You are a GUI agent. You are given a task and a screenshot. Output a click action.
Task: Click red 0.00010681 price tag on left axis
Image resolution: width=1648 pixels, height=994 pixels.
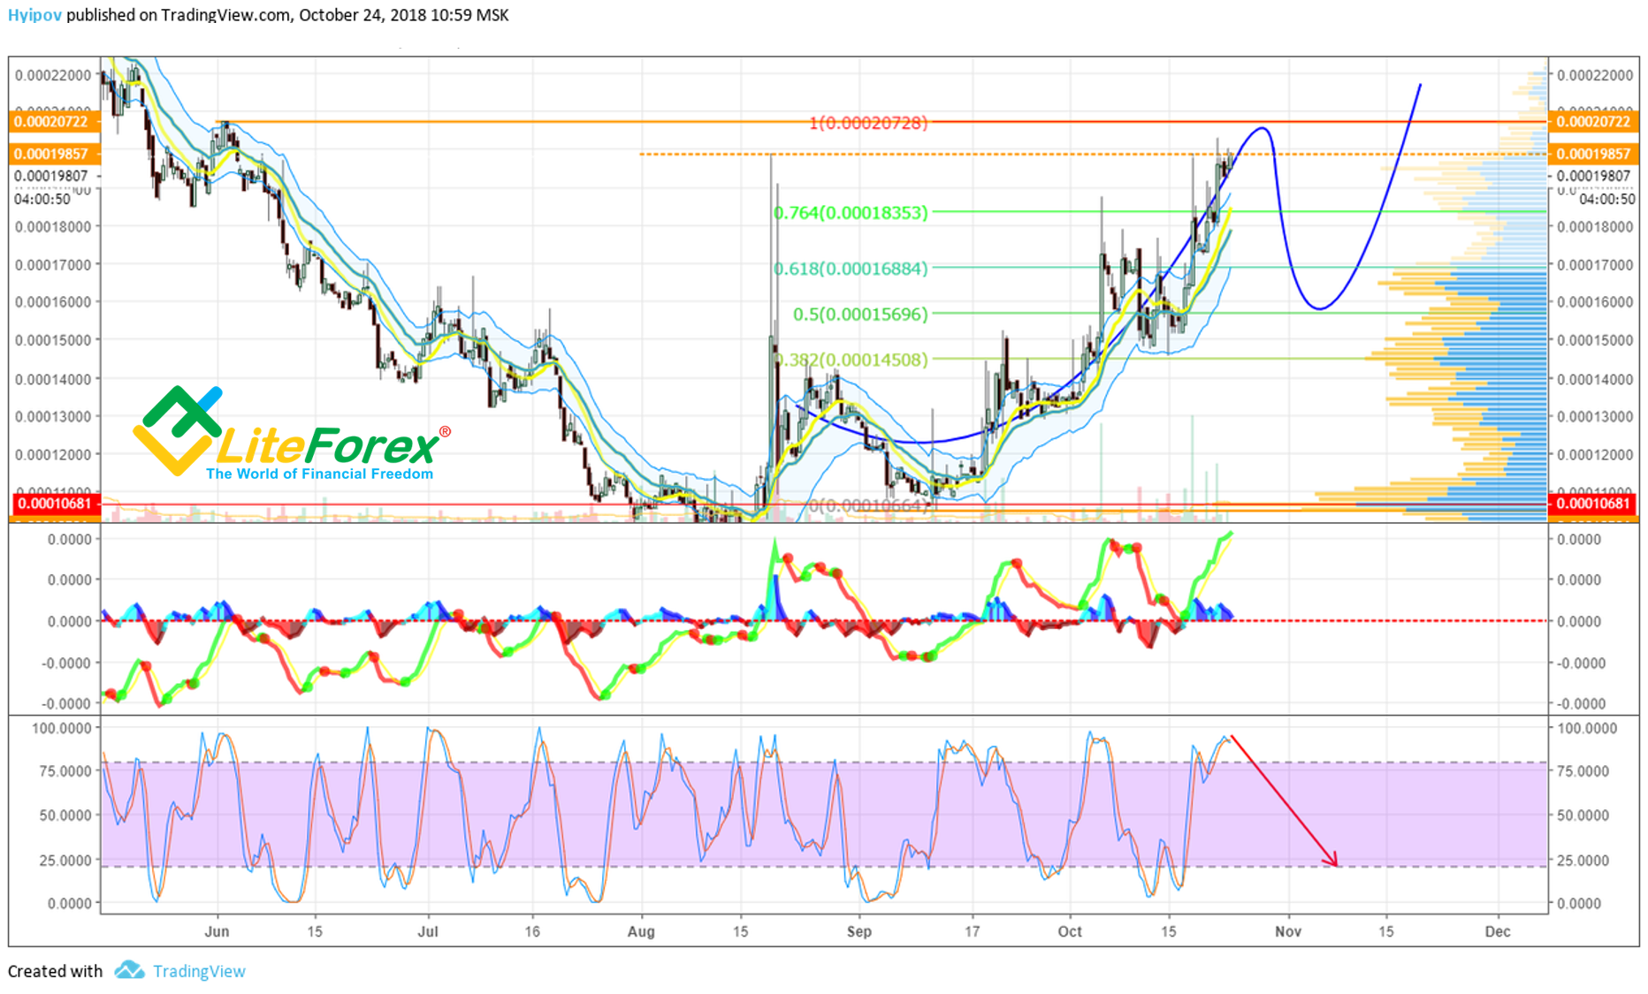pyautogui.click(x=54, y=504)
